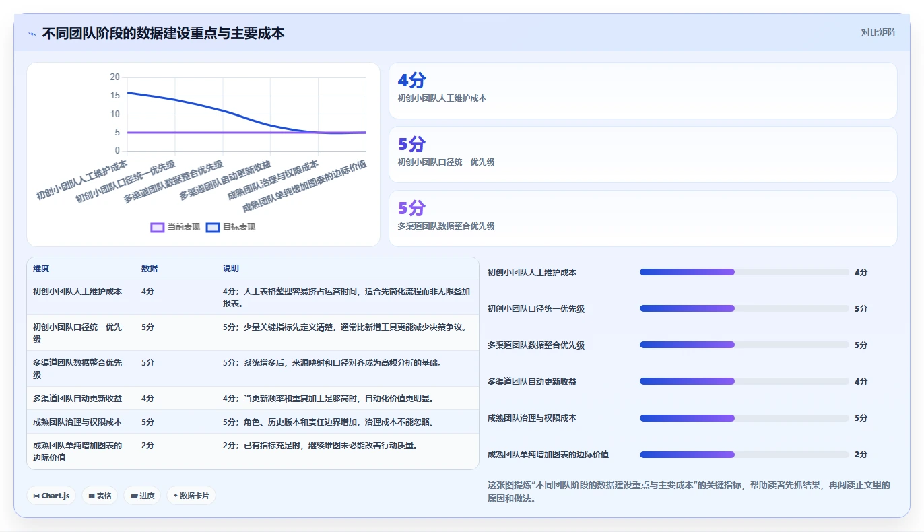Click the description starting 5分；少量关键指标
The image size is (924, 532).
click(x=345, y=327)
